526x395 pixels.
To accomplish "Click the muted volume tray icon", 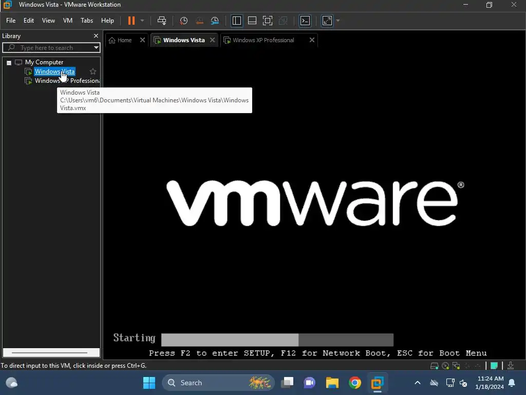I will tap(463, 383).
